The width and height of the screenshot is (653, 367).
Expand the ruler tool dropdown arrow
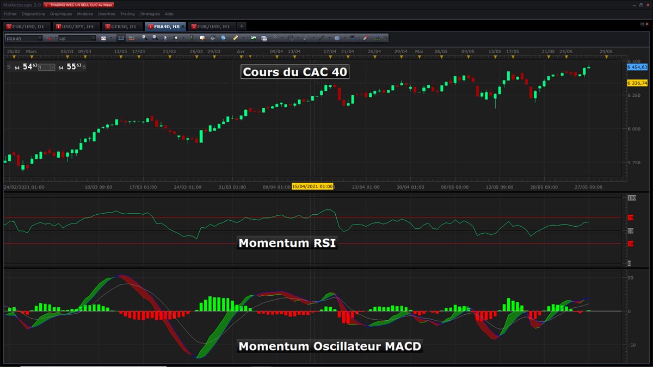243,38
